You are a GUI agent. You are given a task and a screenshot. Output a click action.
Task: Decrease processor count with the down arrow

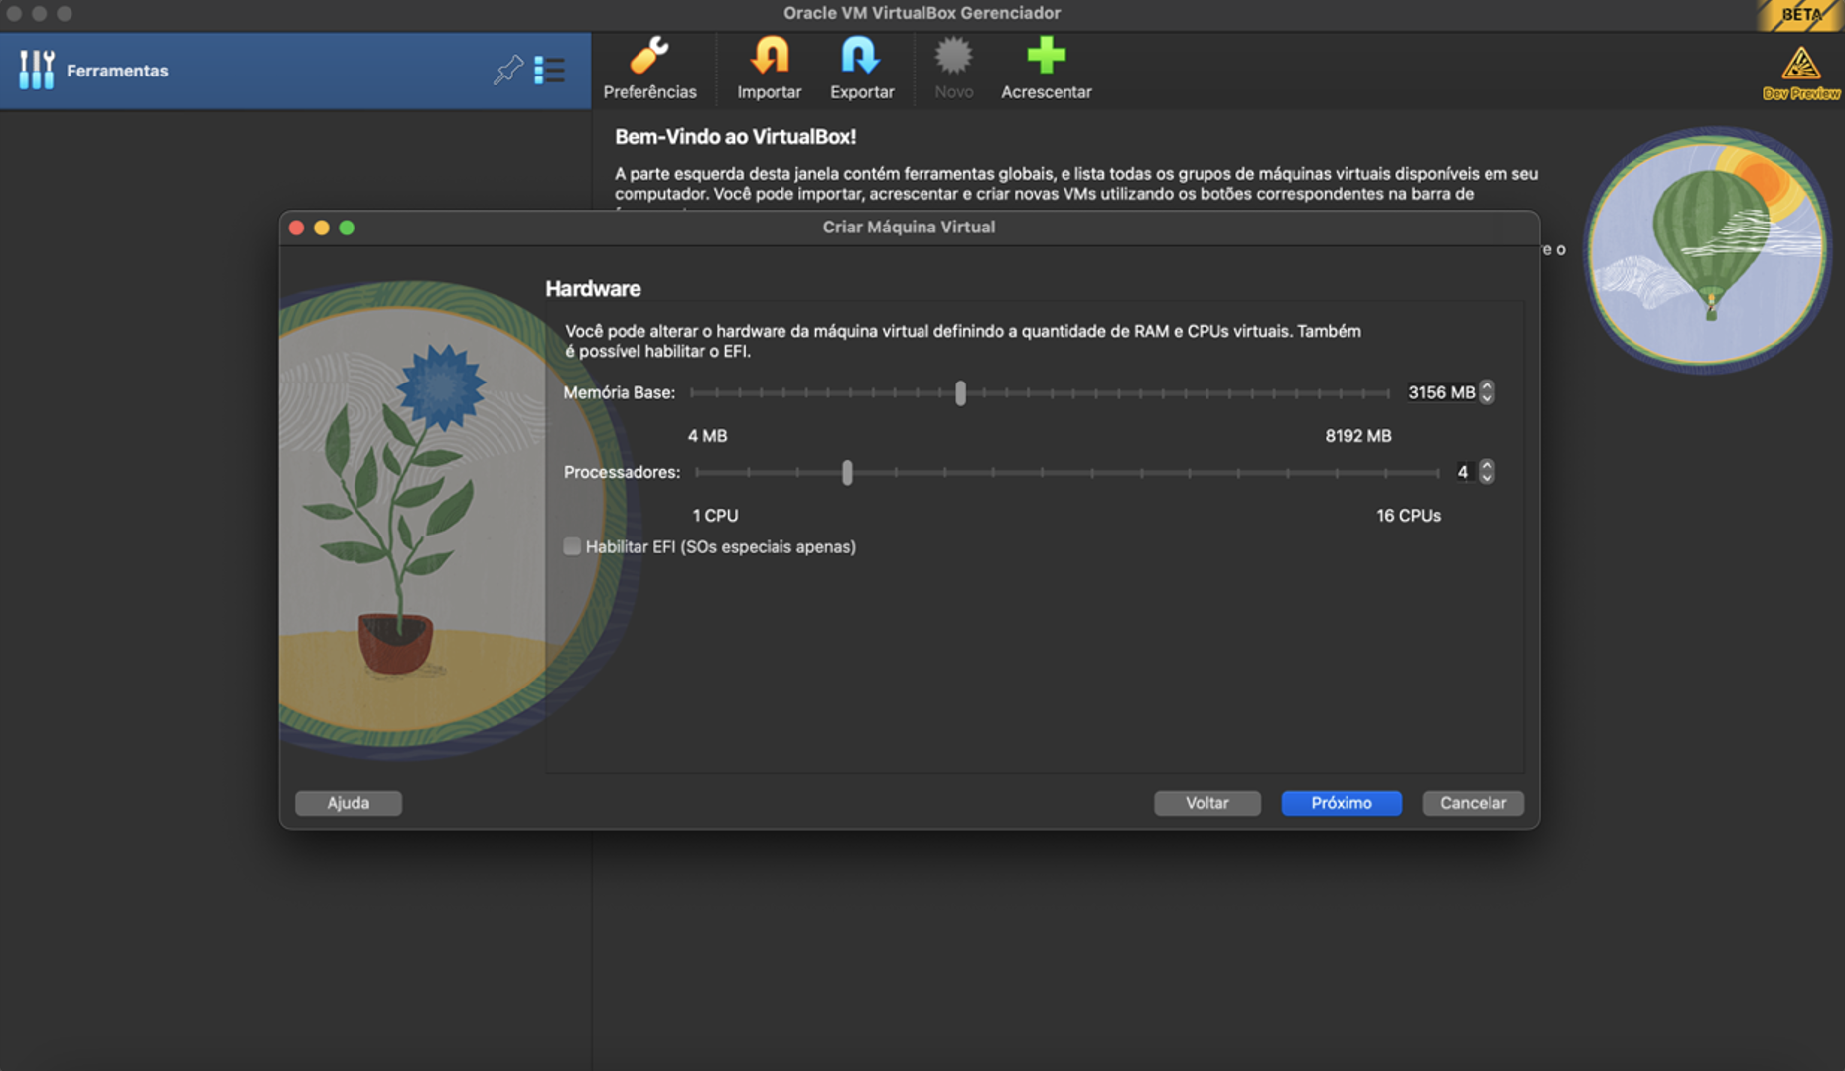1487,478
